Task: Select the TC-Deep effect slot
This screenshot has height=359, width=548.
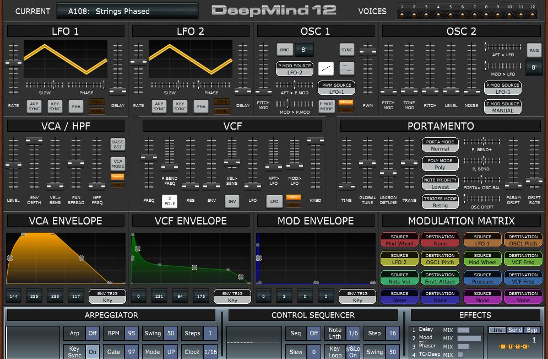Action: (430, 354)
